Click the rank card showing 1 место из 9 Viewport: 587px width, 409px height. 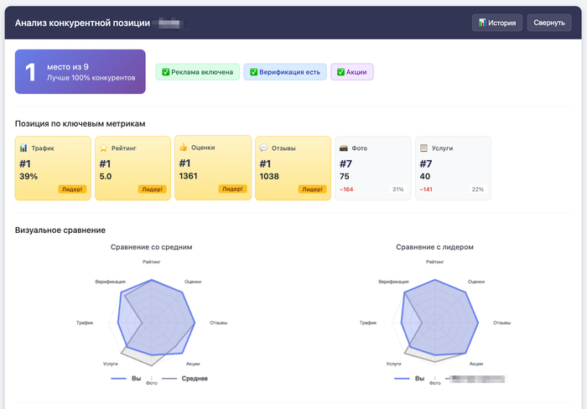[80, 72]
